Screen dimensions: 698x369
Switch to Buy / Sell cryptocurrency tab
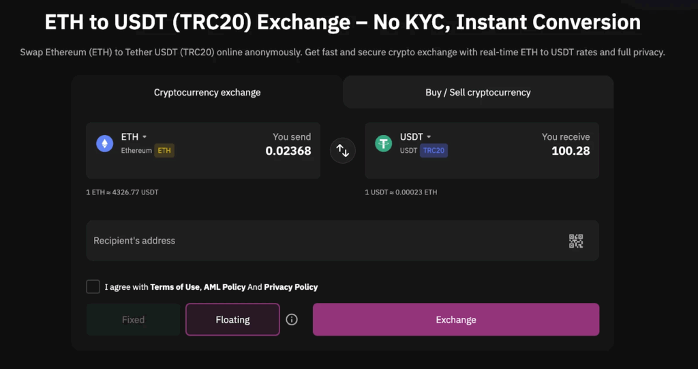coord(478,92)
